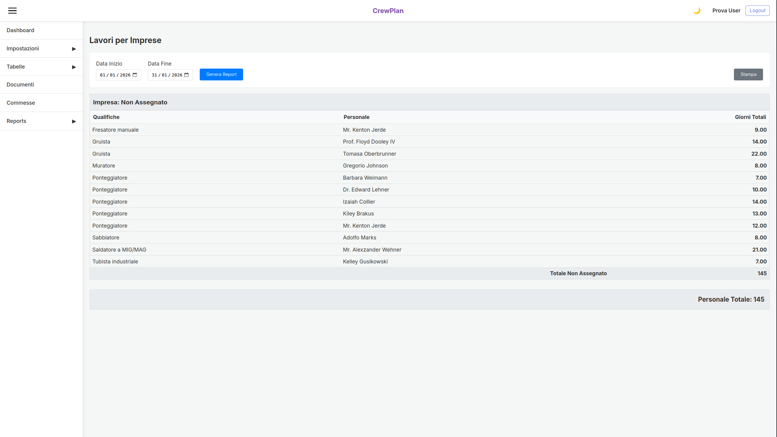777x437 pixels.
Task: Expand the Impostazioni submenu arrow
Action: [74, 49]
